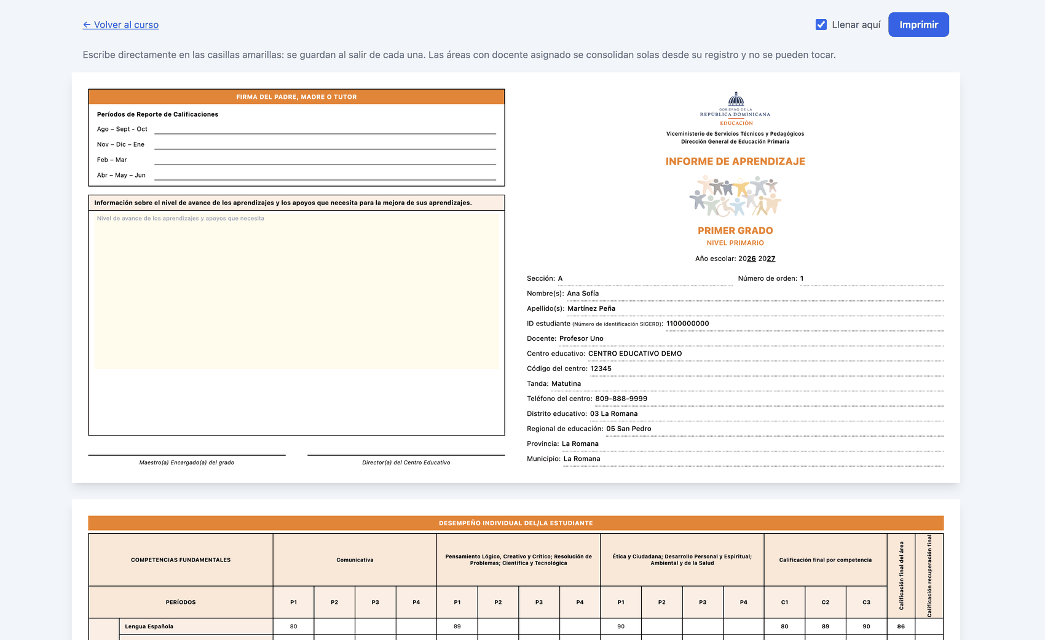Click the C2 column header

(x=826, y=603)
